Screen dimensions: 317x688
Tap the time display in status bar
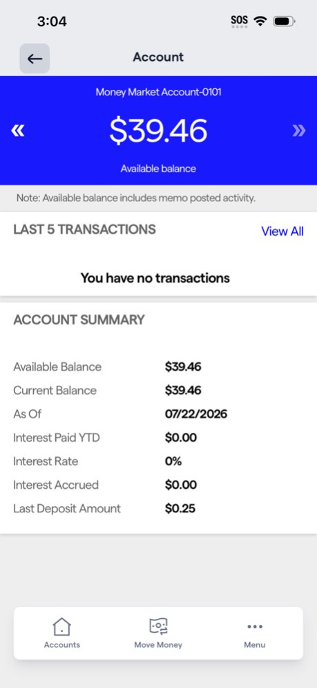[52, 21]
